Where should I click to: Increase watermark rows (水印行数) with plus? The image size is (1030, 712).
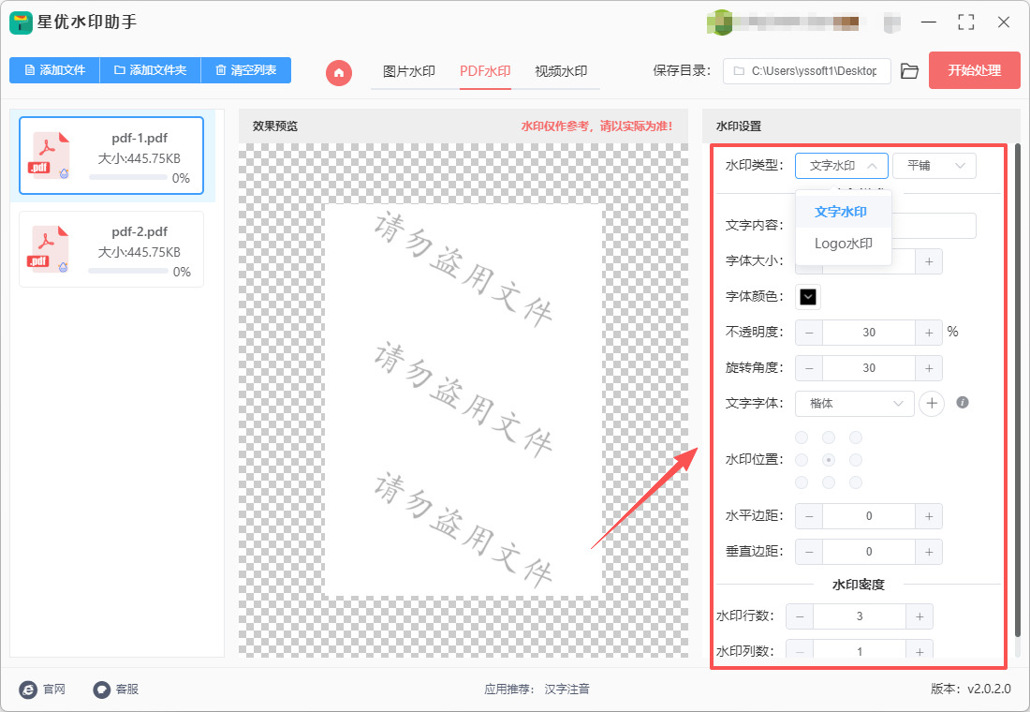point(920,616)
